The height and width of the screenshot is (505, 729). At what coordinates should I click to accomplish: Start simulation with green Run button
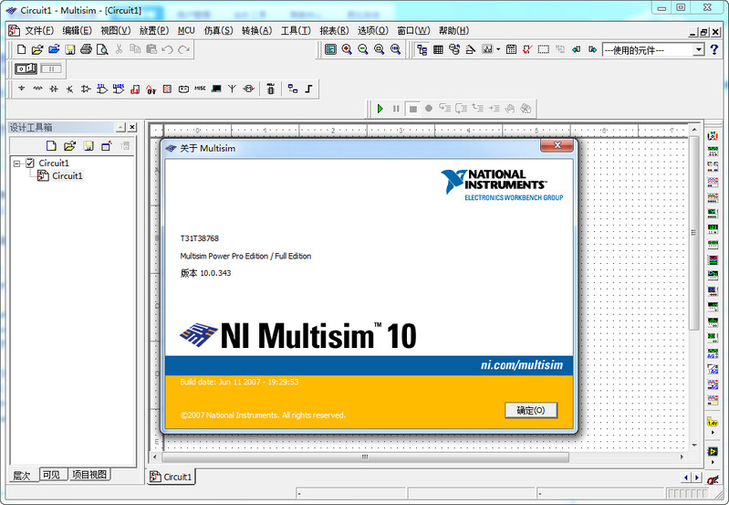pyautogui.click(x=380, y=109)
